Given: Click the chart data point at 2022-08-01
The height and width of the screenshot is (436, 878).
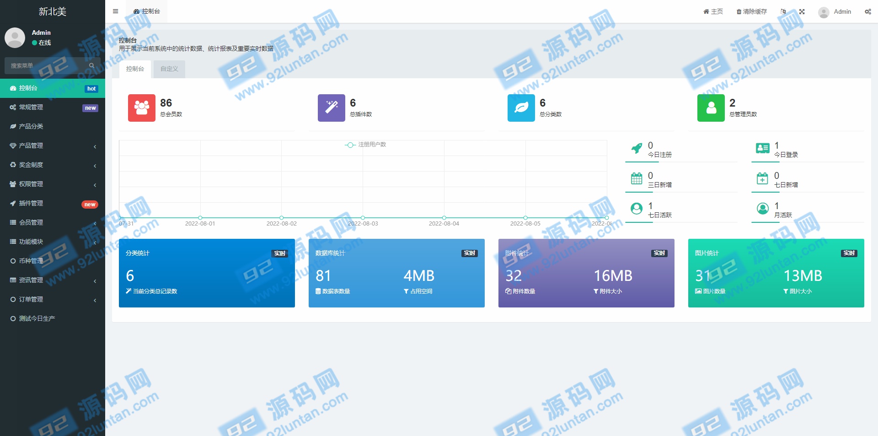Looking at the screenshot, I should (200, 218).
